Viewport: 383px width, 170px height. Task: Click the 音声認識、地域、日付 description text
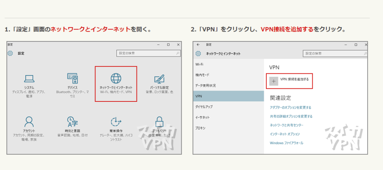pos(73,135)
